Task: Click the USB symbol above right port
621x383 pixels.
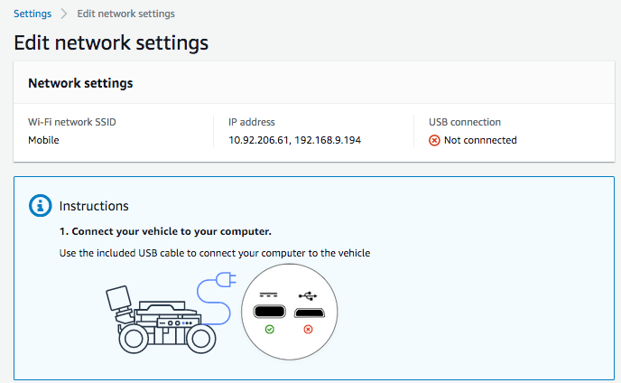Action: click(307, 295)
